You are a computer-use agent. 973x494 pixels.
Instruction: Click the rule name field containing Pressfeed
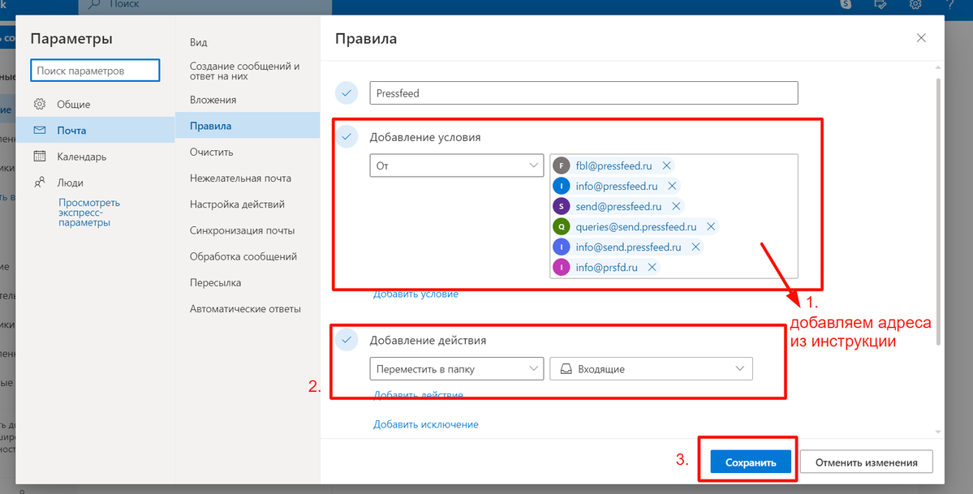(583, 93)
